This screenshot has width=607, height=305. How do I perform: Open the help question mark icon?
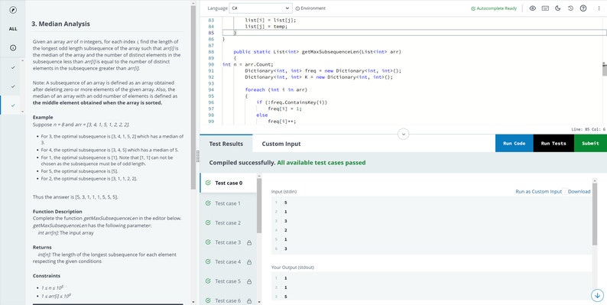click(x=583, y=8)
